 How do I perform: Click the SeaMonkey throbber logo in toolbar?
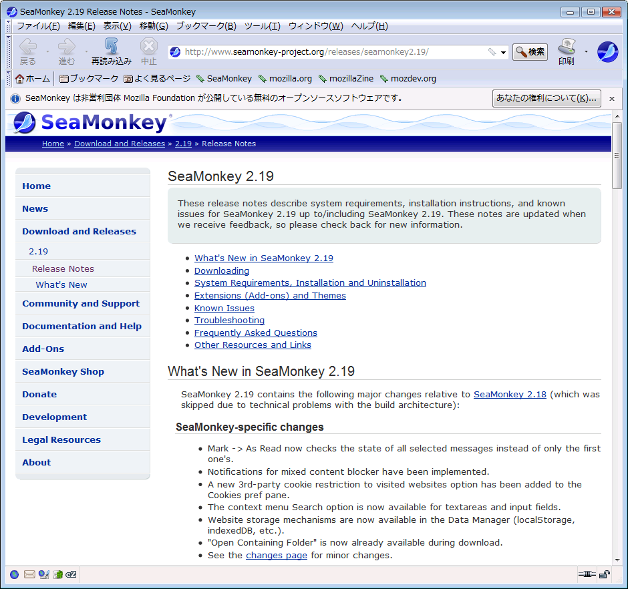pos(607,51)
